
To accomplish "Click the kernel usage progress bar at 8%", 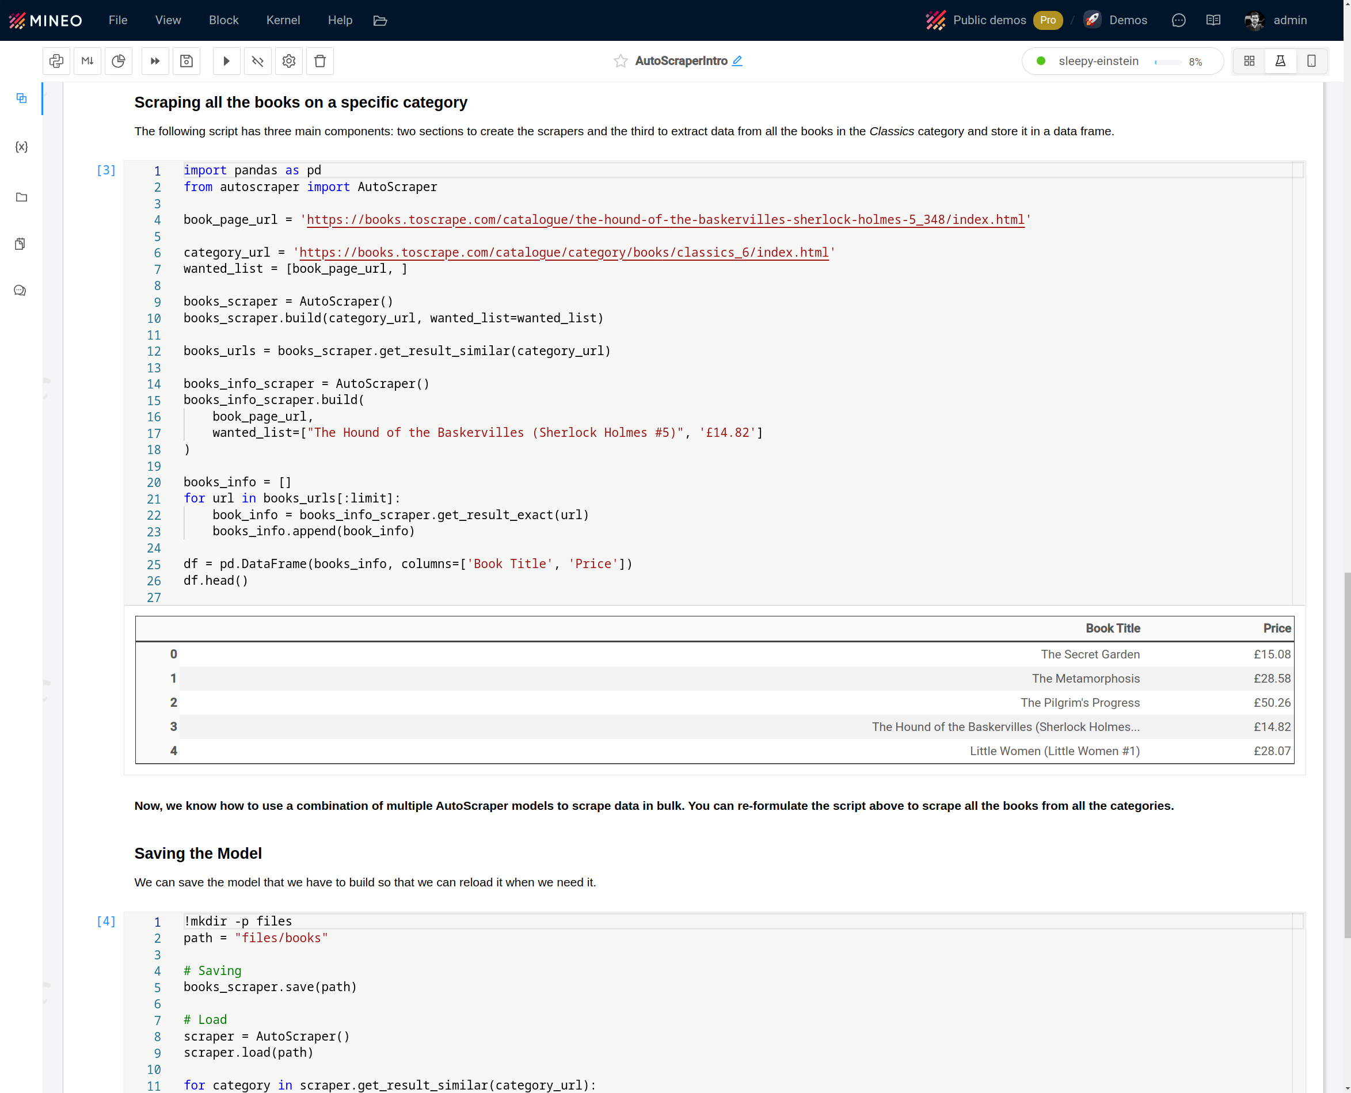I will coord(1168,62).
